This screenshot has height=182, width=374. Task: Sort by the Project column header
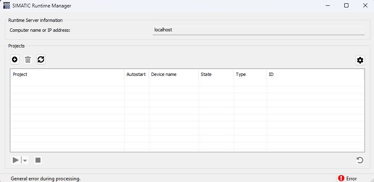point(67,75)
